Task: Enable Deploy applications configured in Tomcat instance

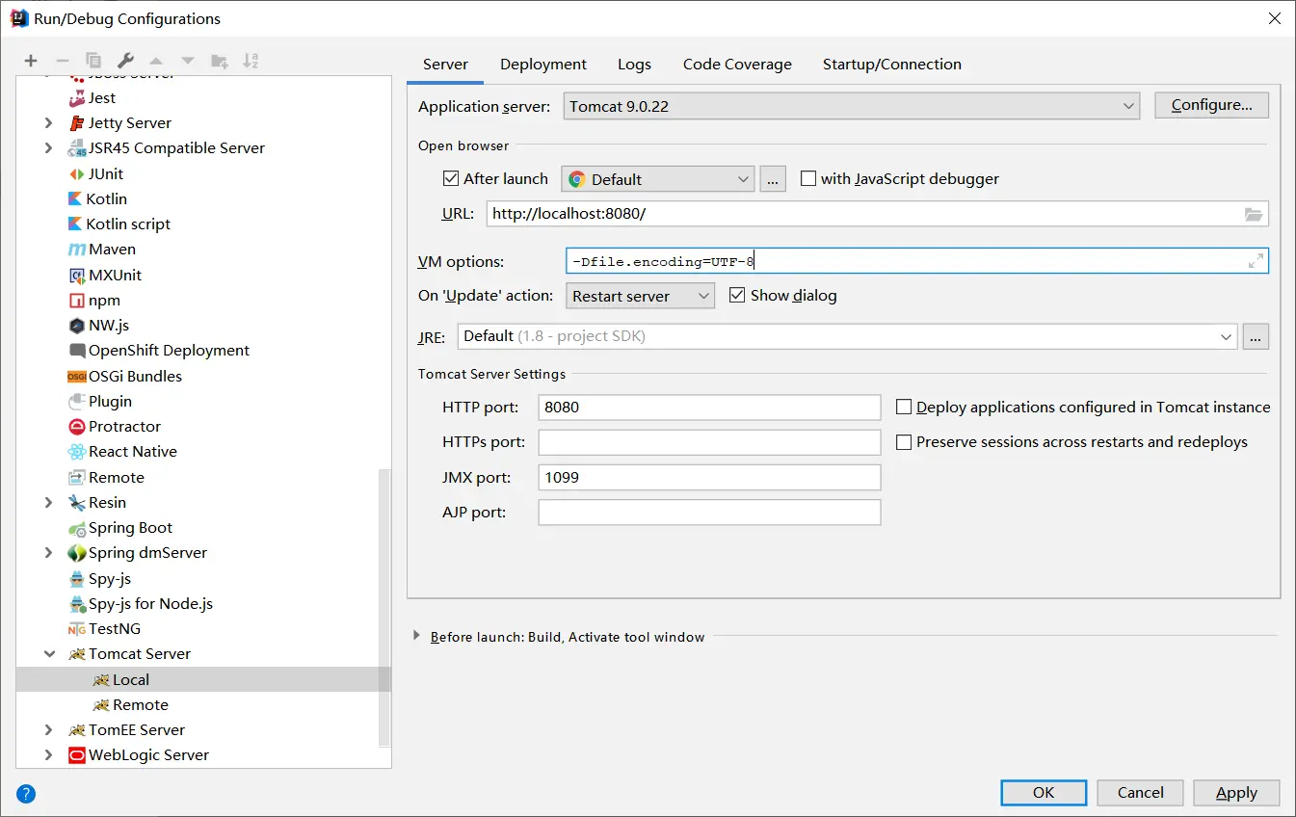Action: [x=904, y=407]
